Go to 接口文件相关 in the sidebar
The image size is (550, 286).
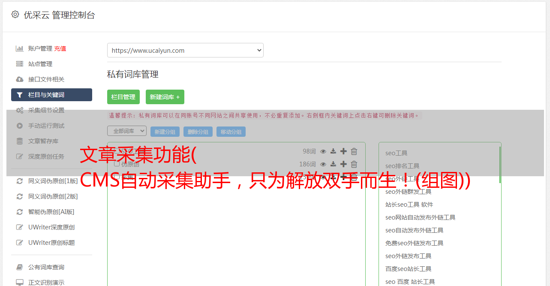[46, 79]
